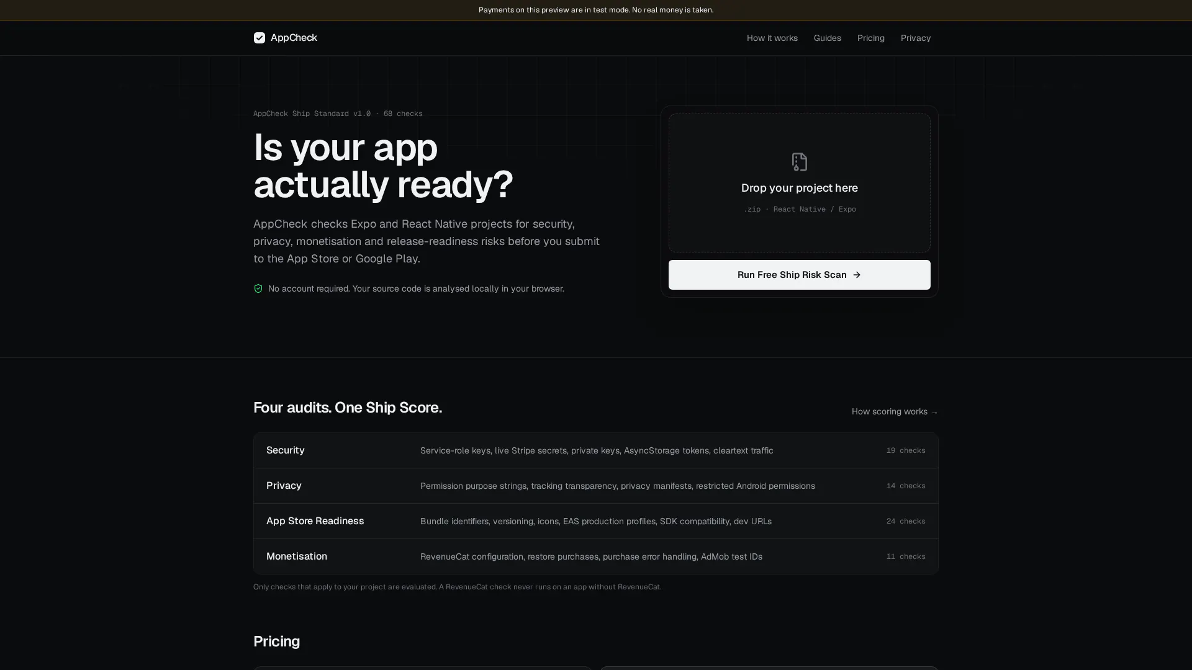Select the App Store Readiness row
Screen dimensions: 1192x670
click(x=595, y=521)
